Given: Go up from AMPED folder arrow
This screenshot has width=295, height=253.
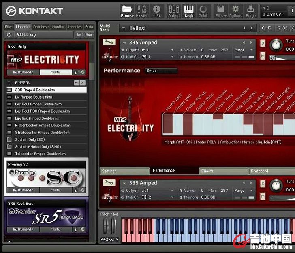Looking at the screenshot, I should (9, 83).
